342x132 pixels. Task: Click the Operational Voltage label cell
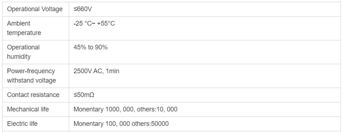coord(35,9)
